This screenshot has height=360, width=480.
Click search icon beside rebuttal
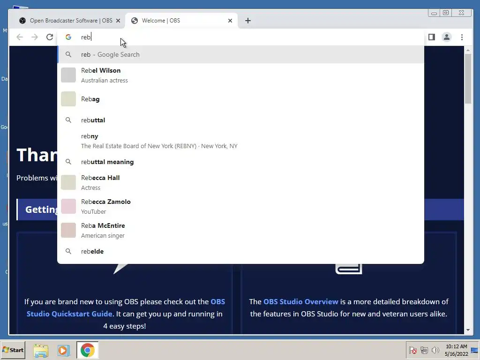pos(68,120)
